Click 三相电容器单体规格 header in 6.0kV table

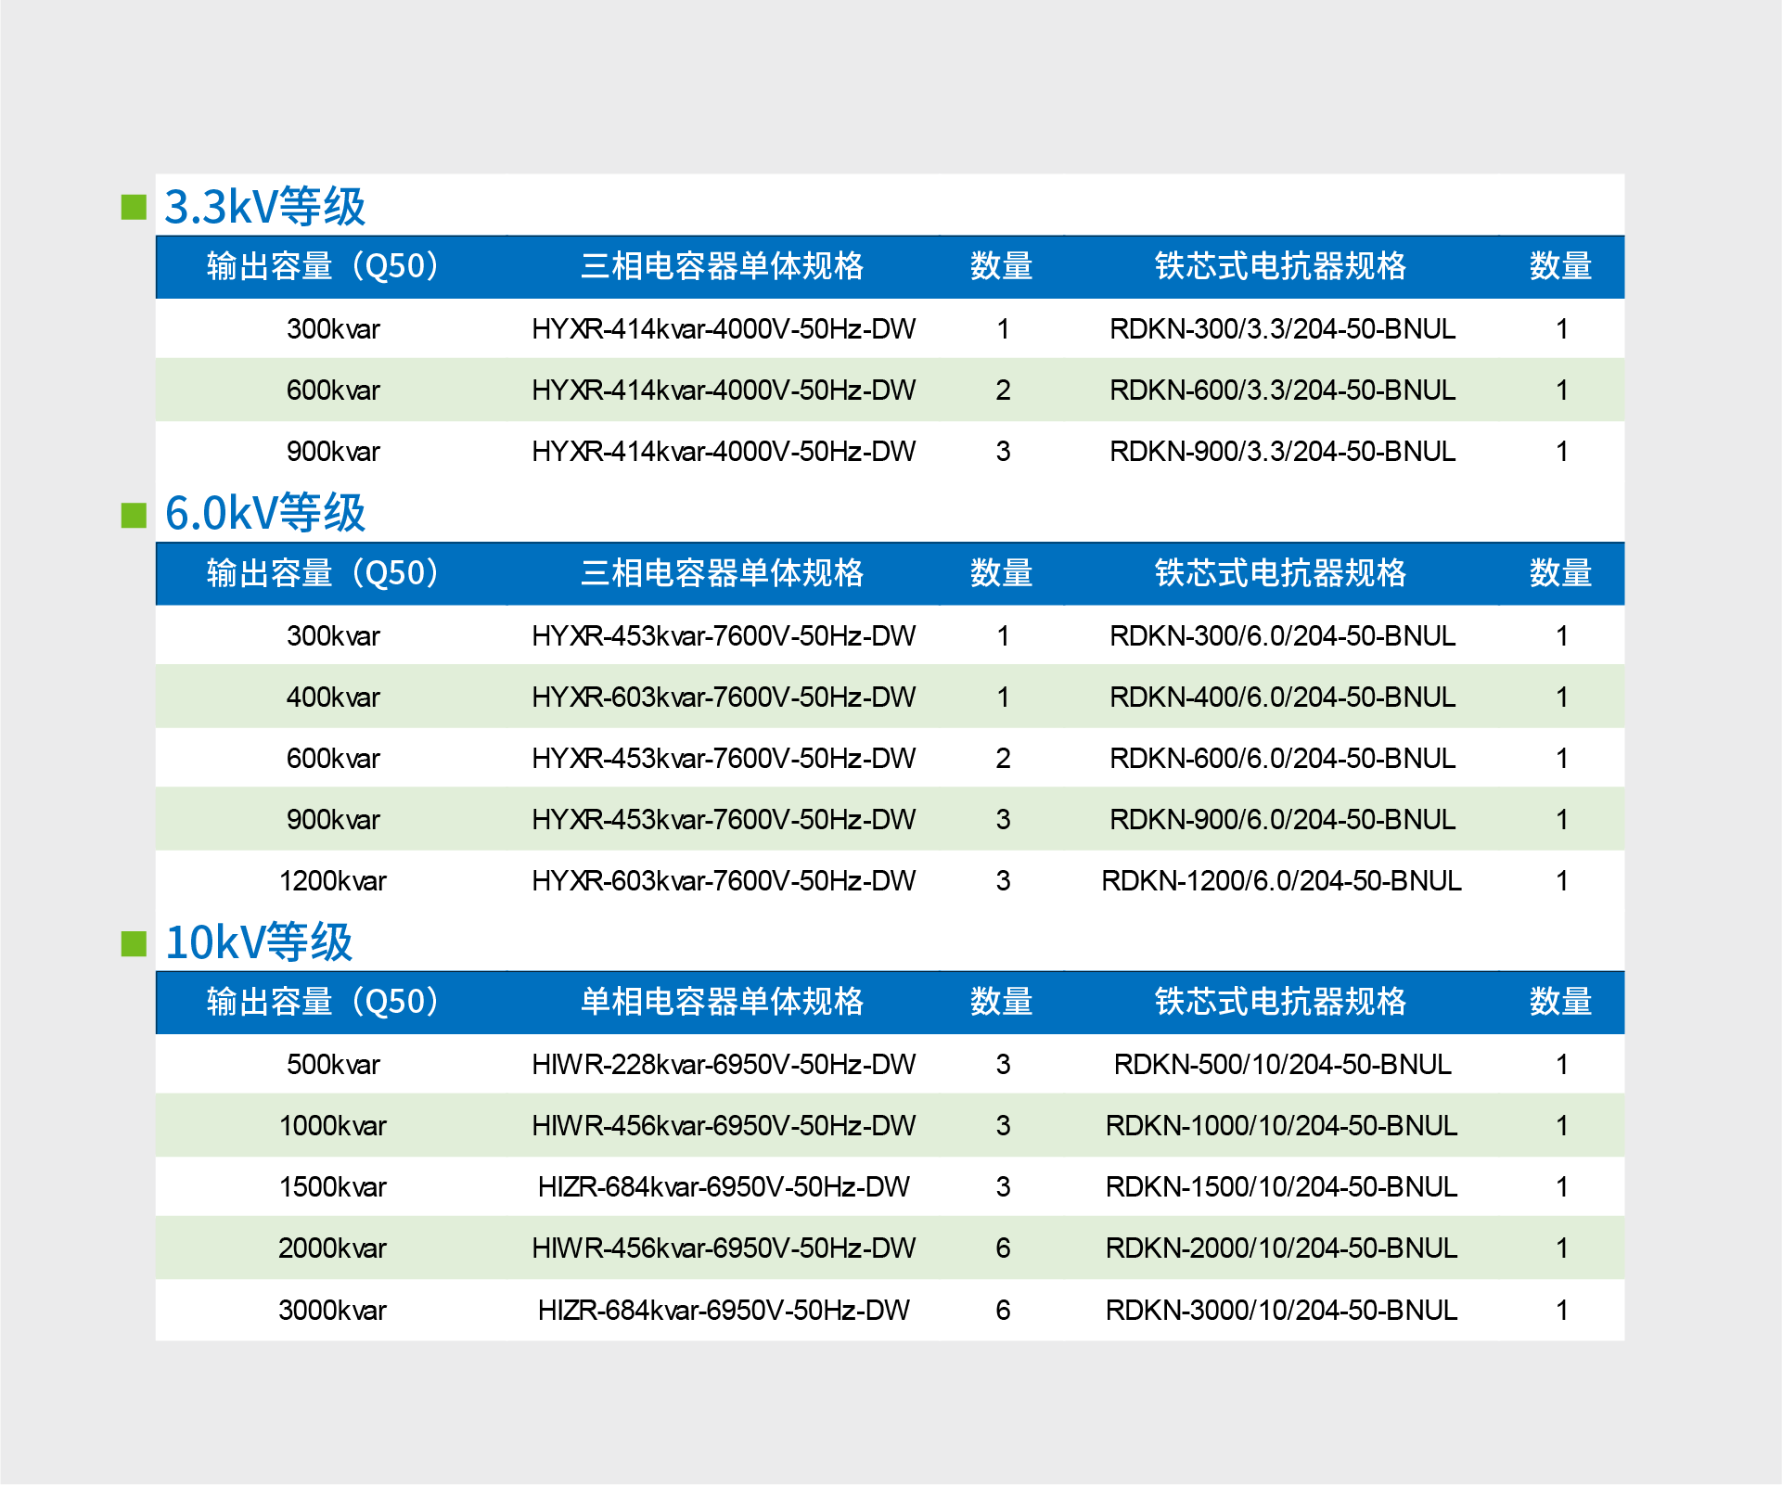pos(722,573)
